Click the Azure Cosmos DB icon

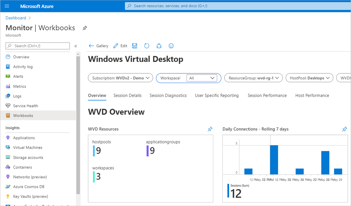click(8, 187)
